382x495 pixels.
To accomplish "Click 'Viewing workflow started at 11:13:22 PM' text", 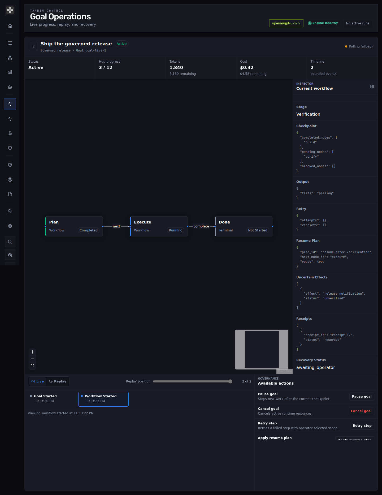I will pos(61,413).
